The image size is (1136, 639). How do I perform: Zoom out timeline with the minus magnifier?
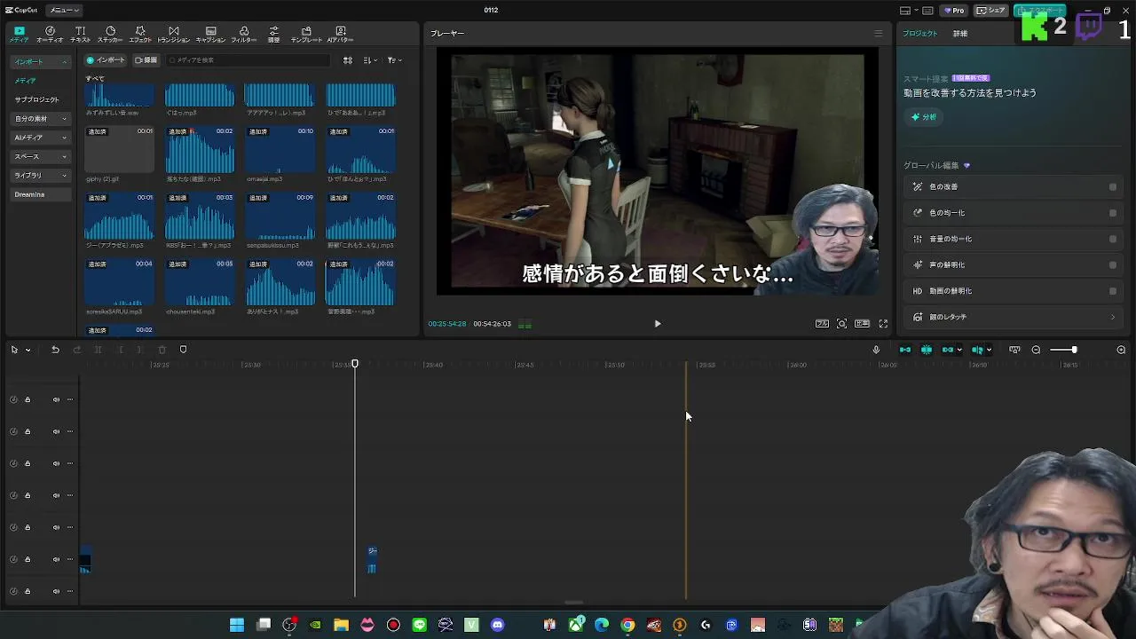[1036, 350]
